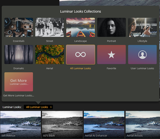Apply the Aerial Artistic look preview
The height and width of the screenshot is (139, 160).
click(143, 125)
